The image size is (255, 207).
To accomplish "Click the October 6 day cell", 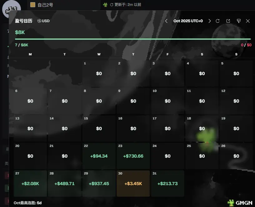I will click(x=30, y=101).
